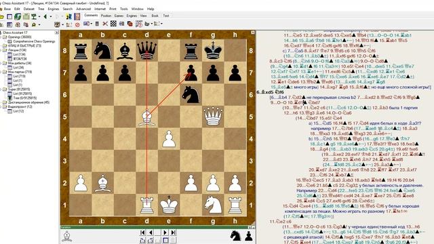434x244 pixels.
Task: Click the white queen on g5
Action: (213, 116)
